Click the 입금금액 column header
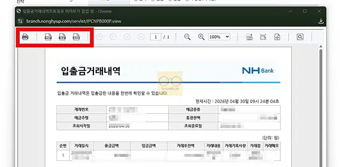The height and width of the screenshot is (167, 340). click(149, 146)
